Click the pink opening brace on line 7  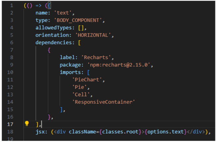49,50
